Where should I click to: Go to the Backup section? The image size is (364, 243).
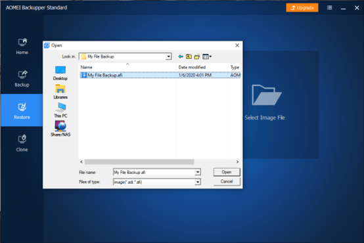click(22, 79)
